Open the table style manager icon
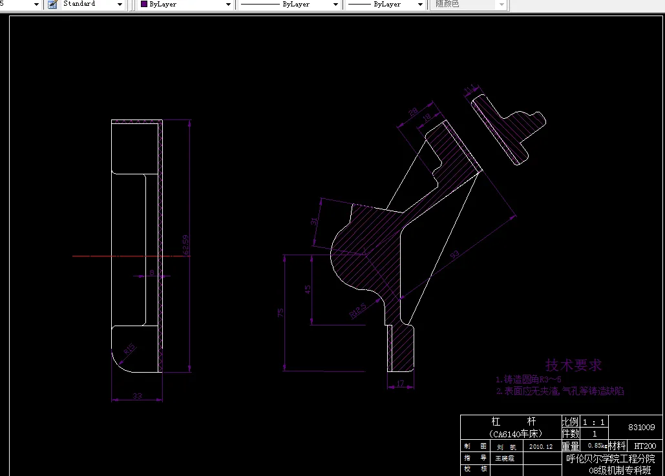Viewport: 665px width, 476px height. click(x=52, y=5)
